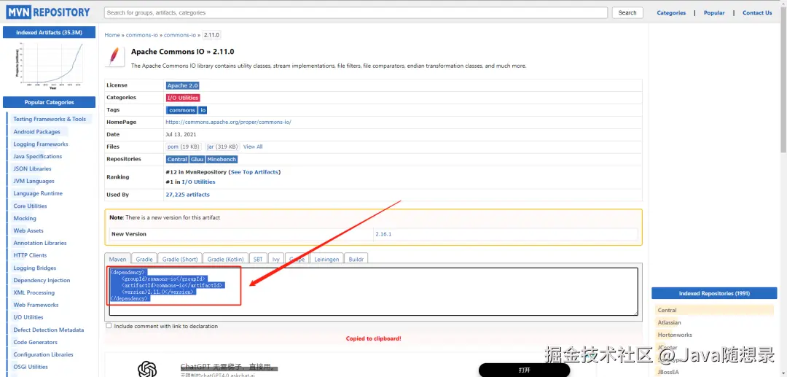Open Atlassian indexed repository

670,323
